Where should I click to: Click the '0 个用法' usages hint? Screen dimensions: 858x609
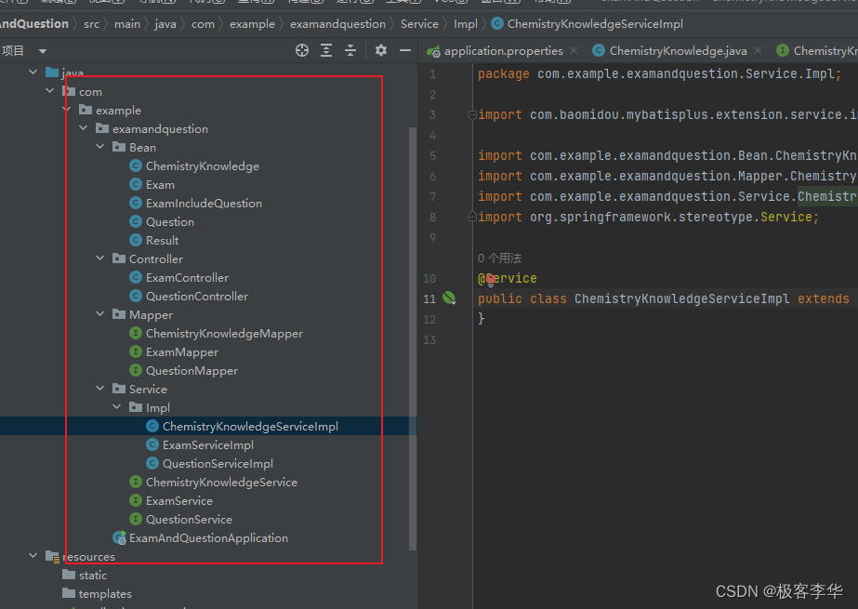[x=499, y=258]
